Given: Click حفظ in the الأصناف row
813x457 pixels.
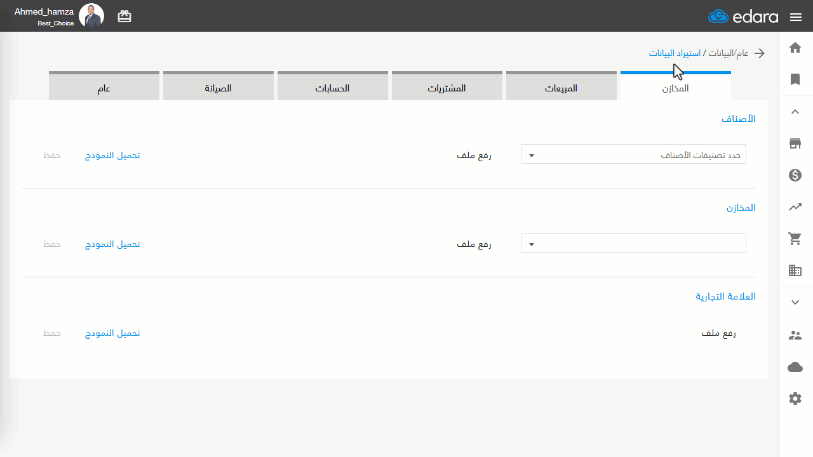Looking at the screenshot, I should 52,156.
